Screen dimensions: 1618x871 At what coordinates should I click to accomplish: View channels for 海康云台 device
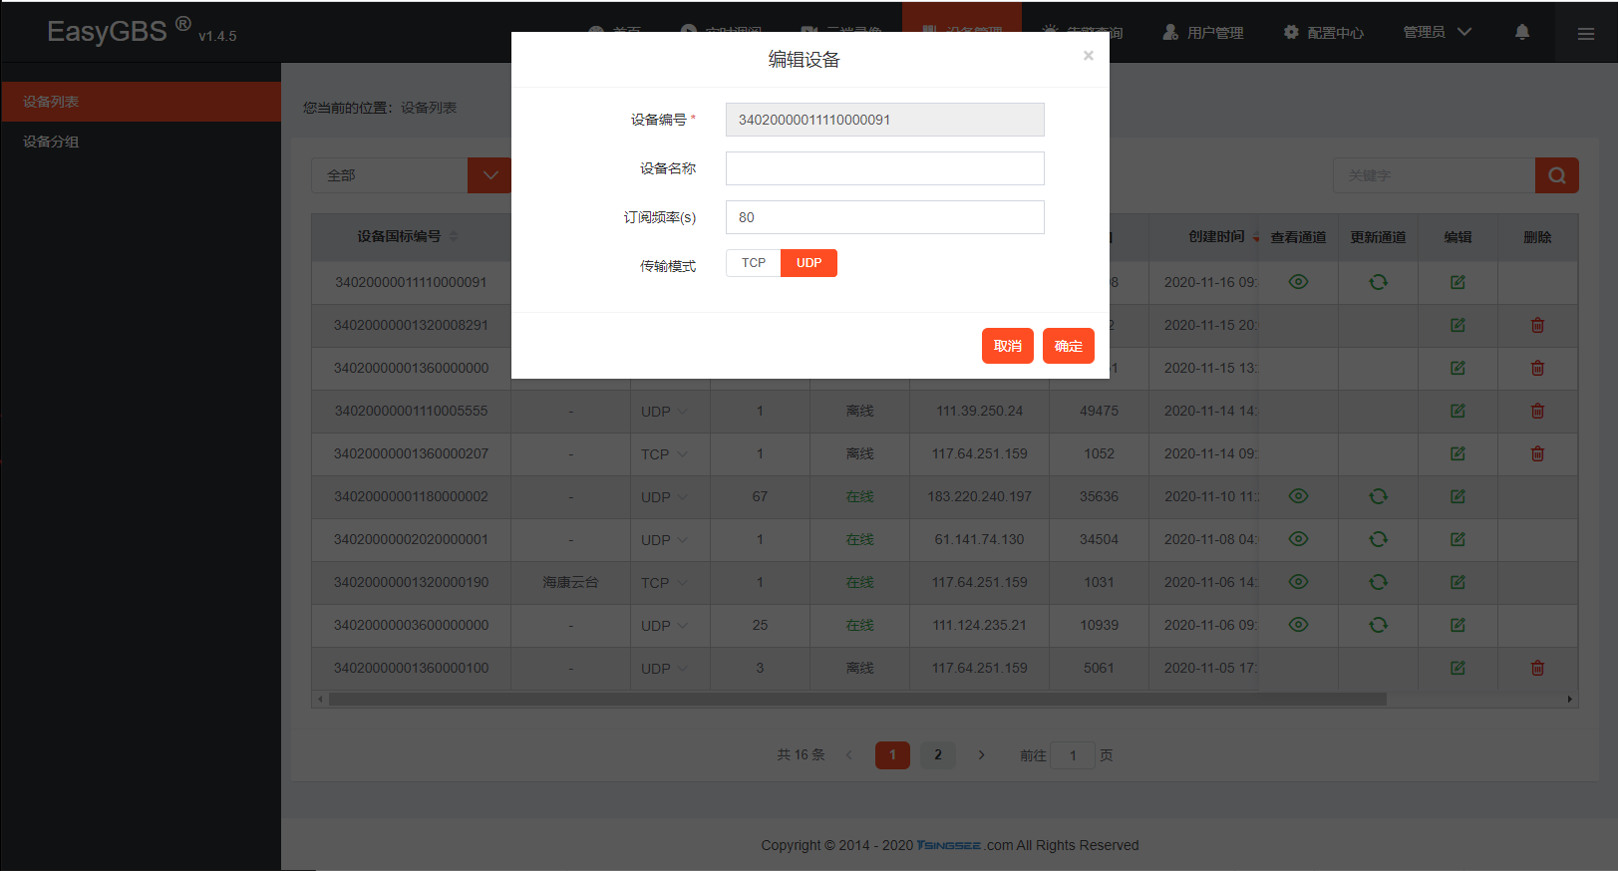1298,582
